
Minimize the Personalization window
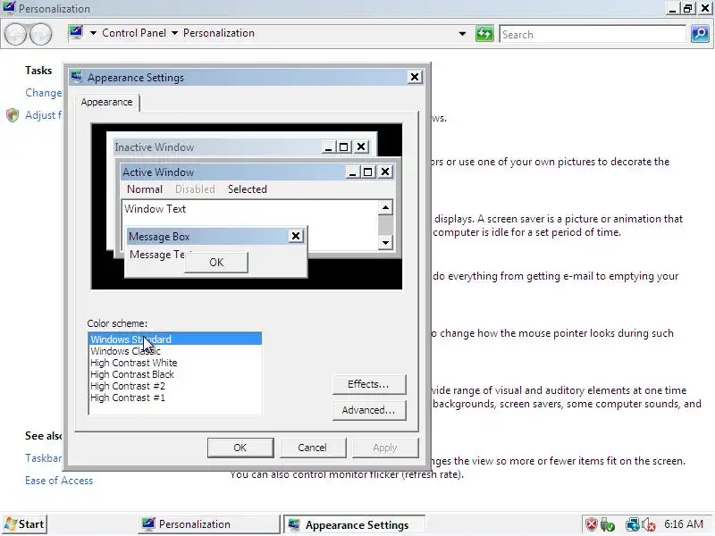pyautogui.click(x=672, y=8)
